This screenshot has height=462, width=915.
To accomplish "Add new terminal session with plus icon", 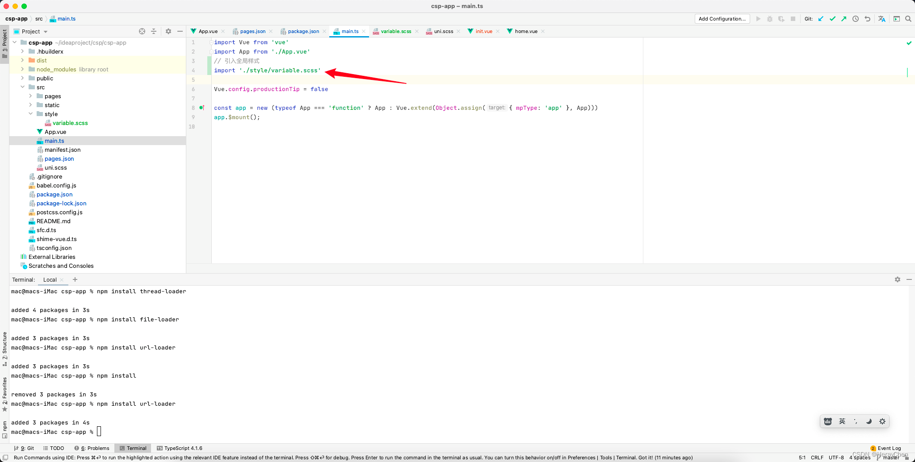I will [75, 279].
